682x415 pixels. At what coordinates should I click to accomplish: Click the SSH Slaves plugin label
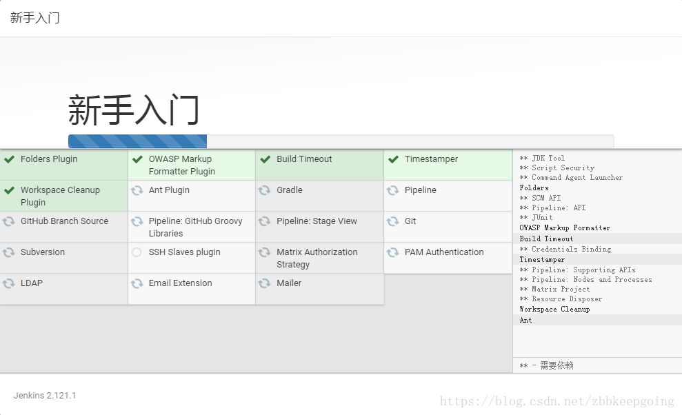(x=184, y=252)
